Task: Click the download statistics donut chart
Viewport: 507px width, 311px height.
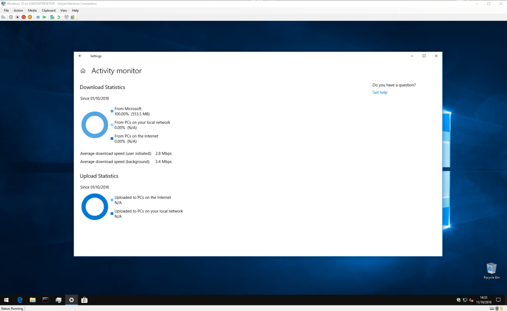Action: pos(95,125)
